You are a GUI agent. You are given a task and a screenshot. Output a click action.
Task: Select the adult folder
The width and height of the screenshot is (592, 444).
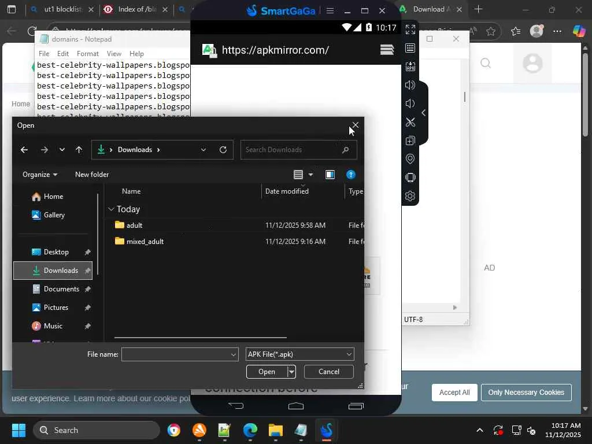click(x=134, y=225)
